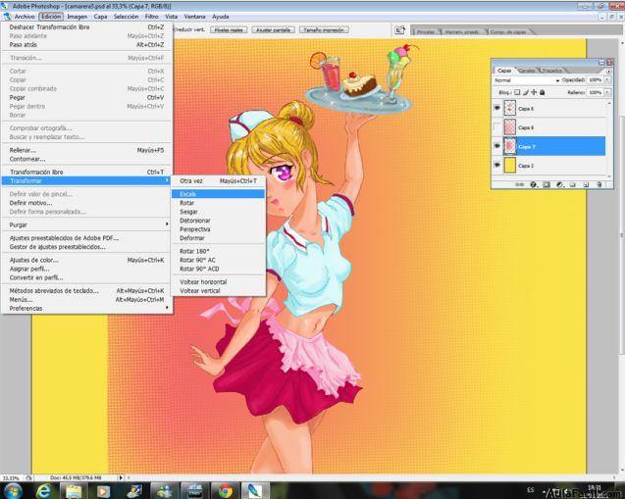The height and width of the screenshot is (499, 625).
Task: Open the Capas panel options menu arrow
Action: click(x=608, y=72)
